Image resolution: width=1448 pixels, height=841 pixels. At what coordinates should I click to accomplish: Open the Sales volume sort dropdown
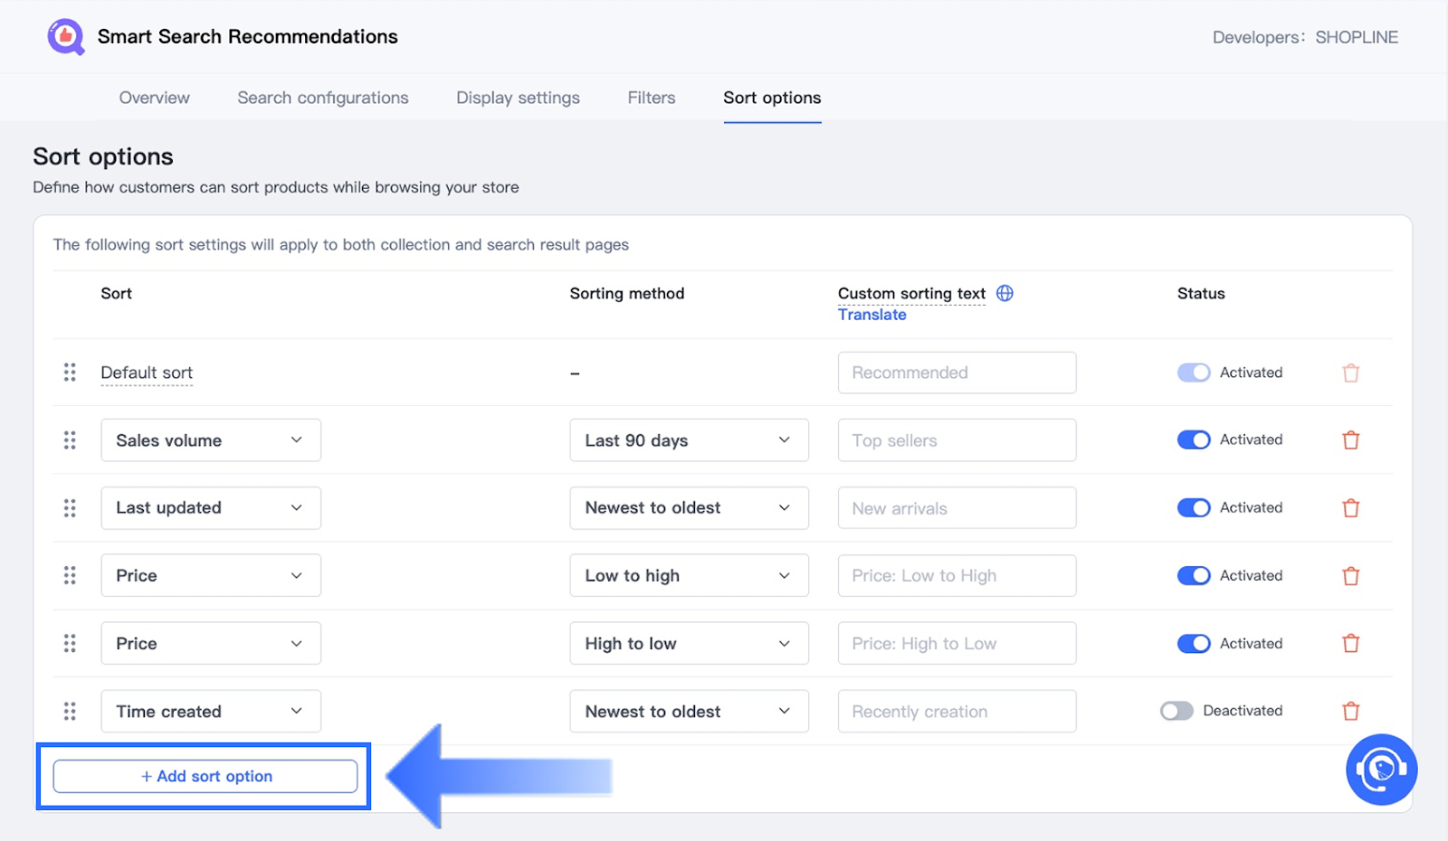point(211,440)
